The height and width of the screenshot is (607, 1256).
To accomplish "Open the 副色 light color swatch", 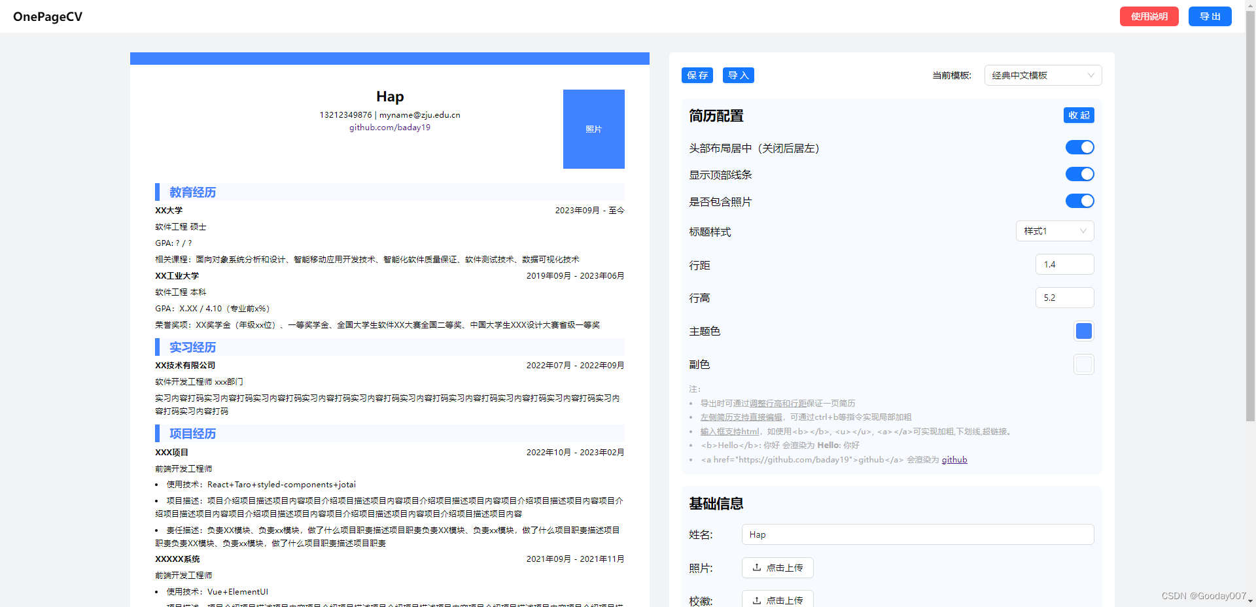I will click(1083, 364).
